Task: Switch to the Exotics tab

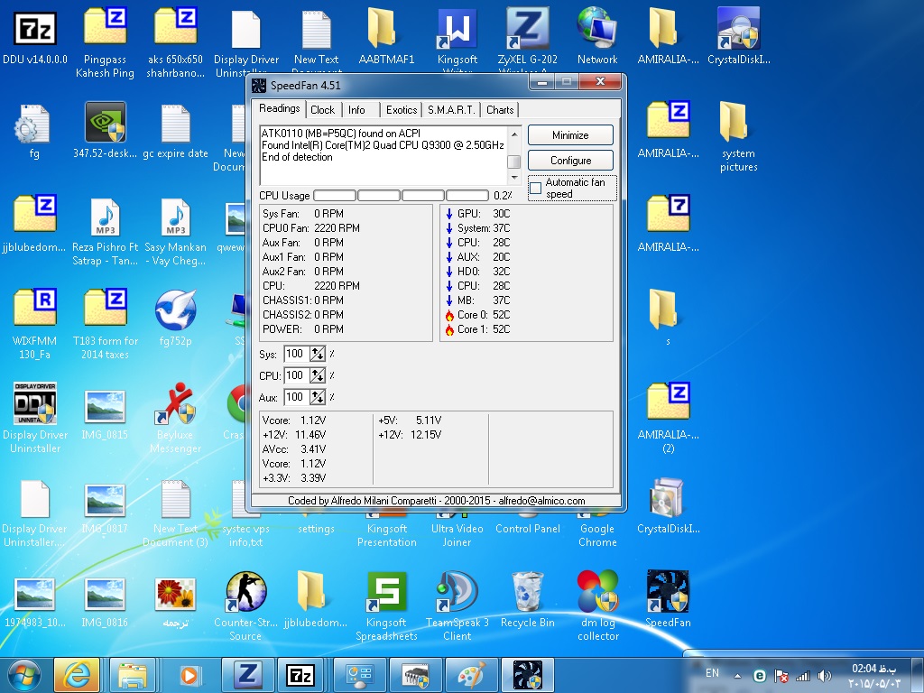Action: coord(402,109)
